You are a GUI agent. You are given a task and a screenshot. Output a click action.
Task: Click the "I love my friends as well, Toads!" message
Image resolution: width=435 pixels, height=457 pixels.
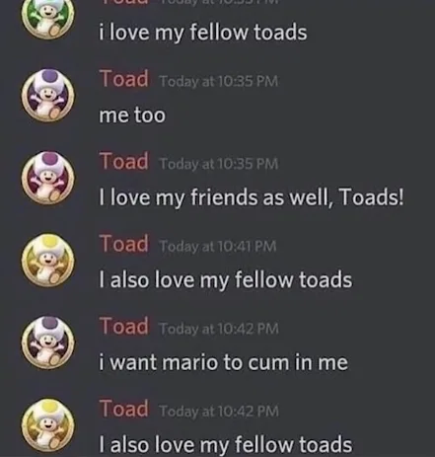coord(252,197)
